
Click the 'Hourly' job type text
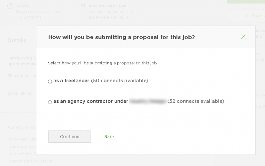23,6
